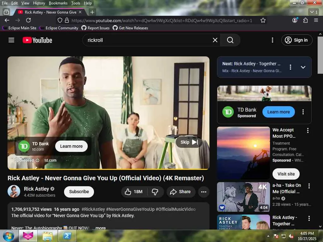
Task: Open the View menu
Action: click(x=25, y=3)
